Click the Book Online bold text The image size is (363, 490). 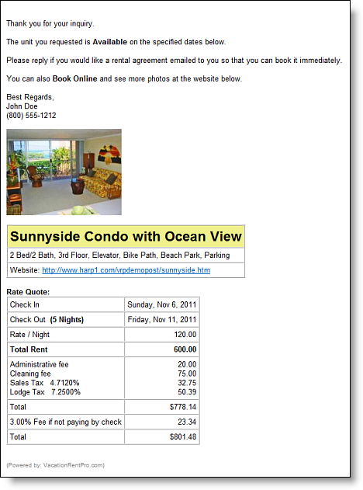[75, 78]
